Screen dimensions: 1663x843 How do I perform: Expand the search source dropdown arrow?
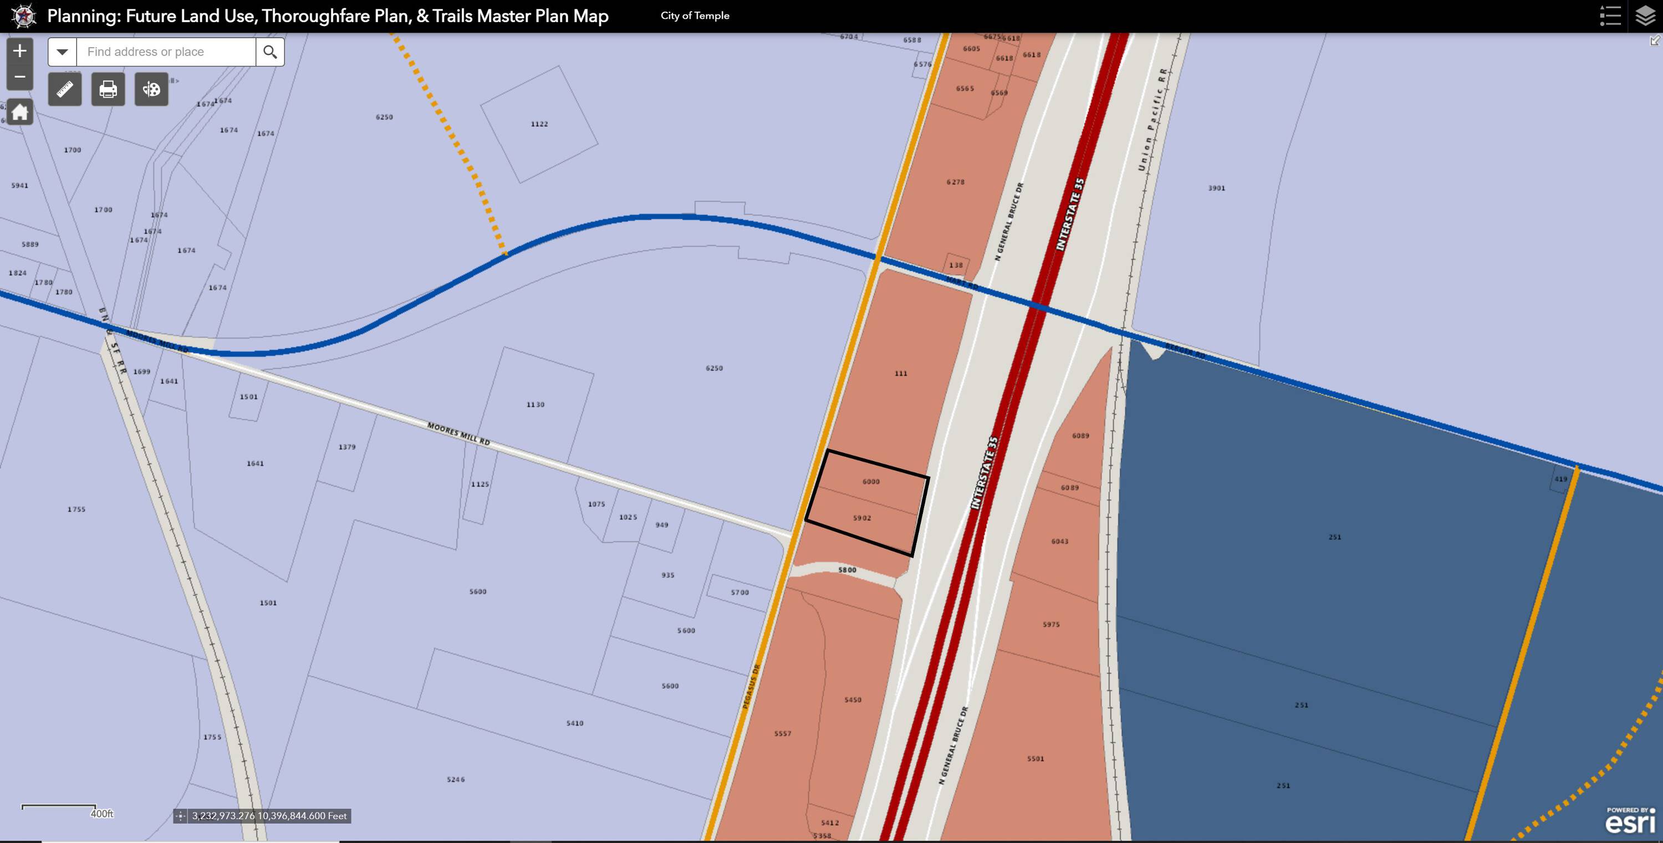click(x=62, y=52)
